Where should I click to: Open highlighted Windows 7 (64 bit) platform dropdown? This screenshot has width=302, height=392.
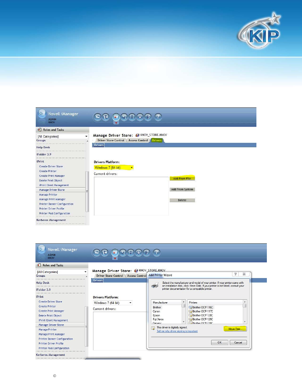114,168
